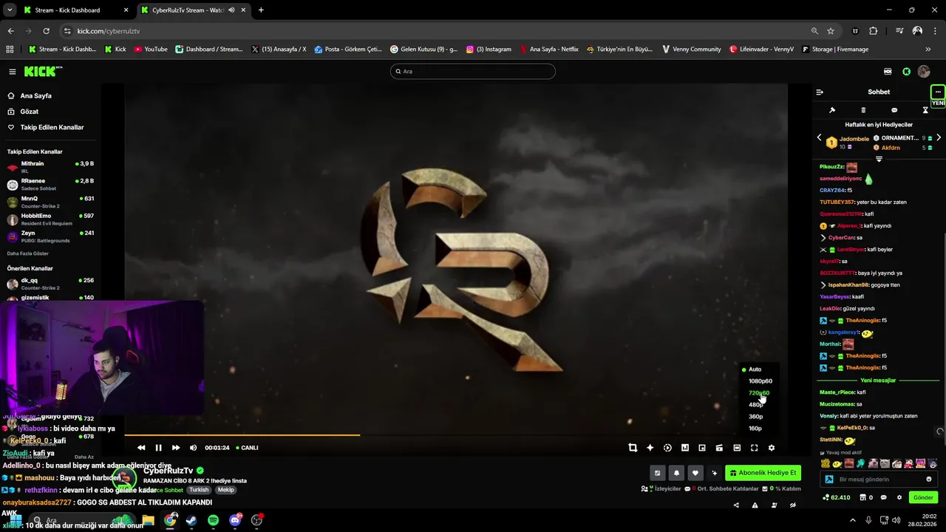Image resolution: width=946 pixels, height=532 pixels.
Task: Show hidden system tray icons chevron
Action: [853, 520]
